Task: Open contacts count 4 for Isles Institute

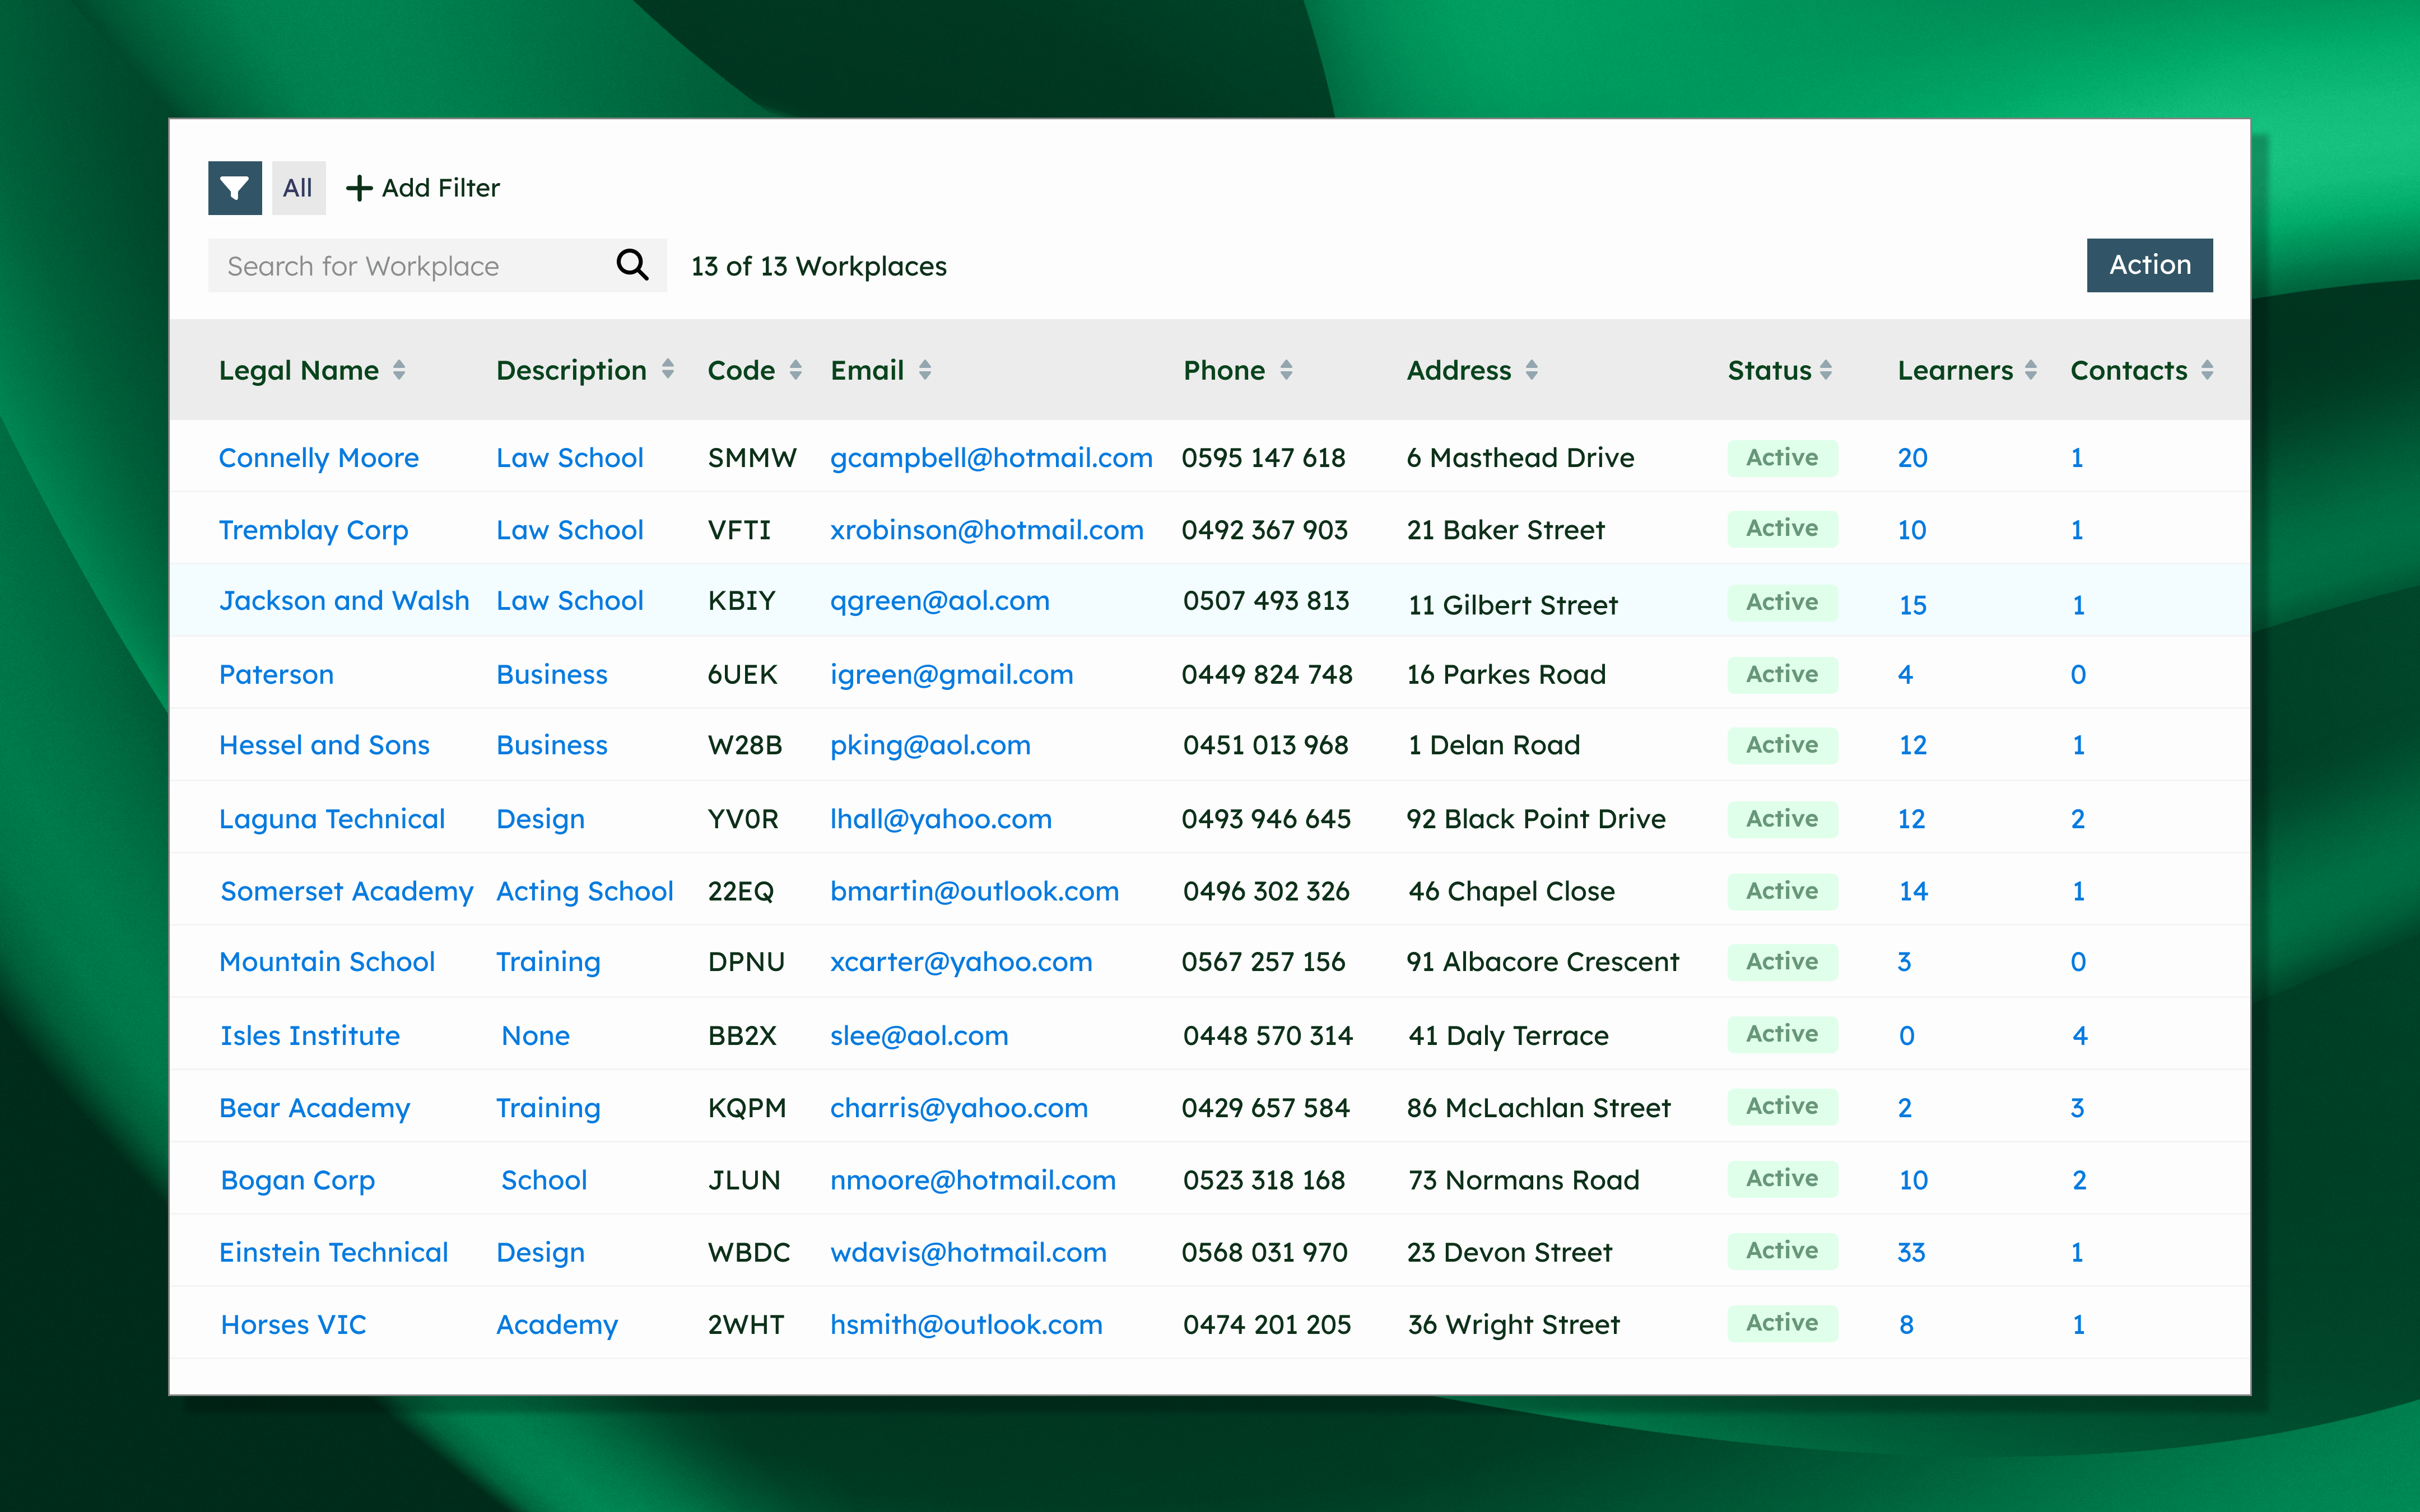Action: [x=2080, y=1036]
